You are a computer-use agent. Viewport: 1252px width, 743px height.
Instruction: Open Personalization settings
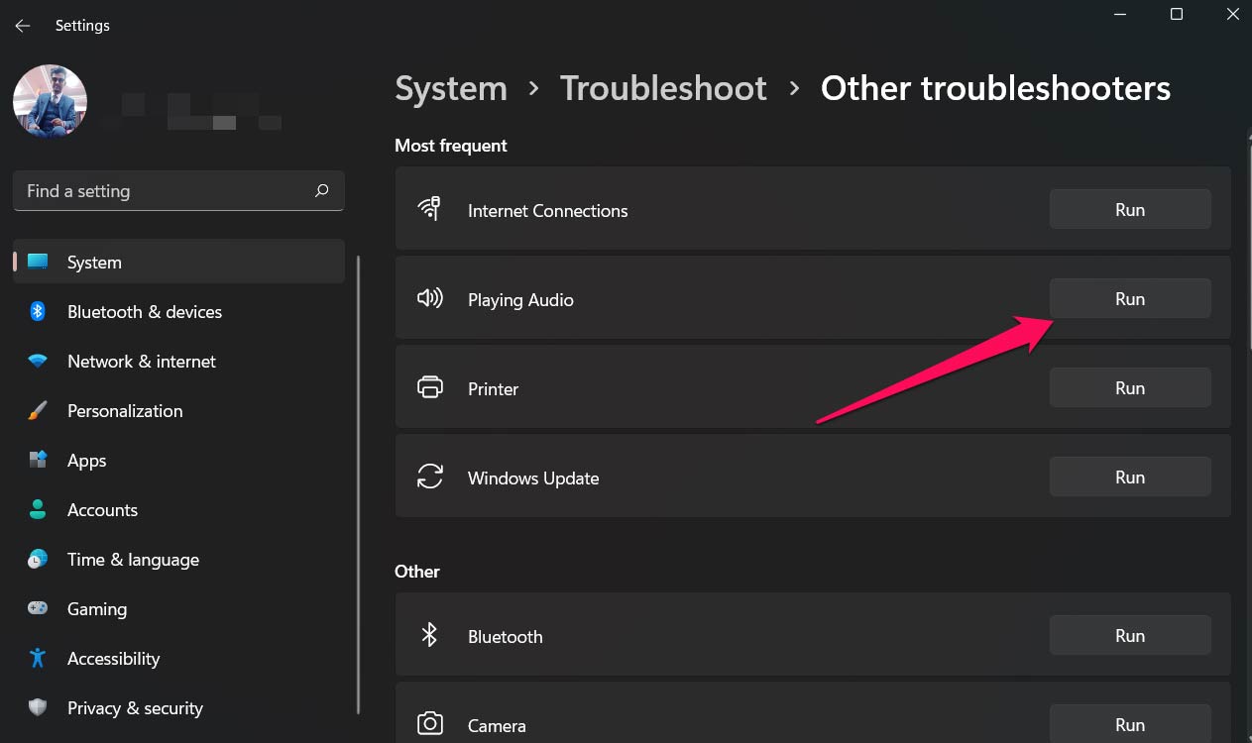(178, 410)
